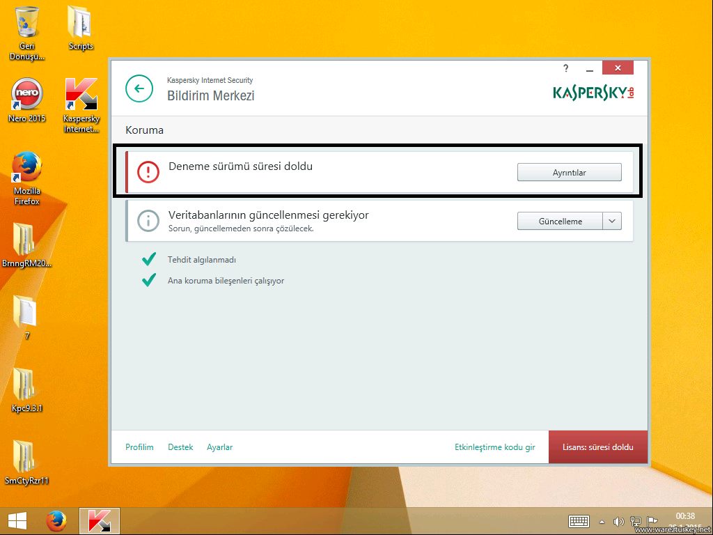Click the Windows Start button

17,521
